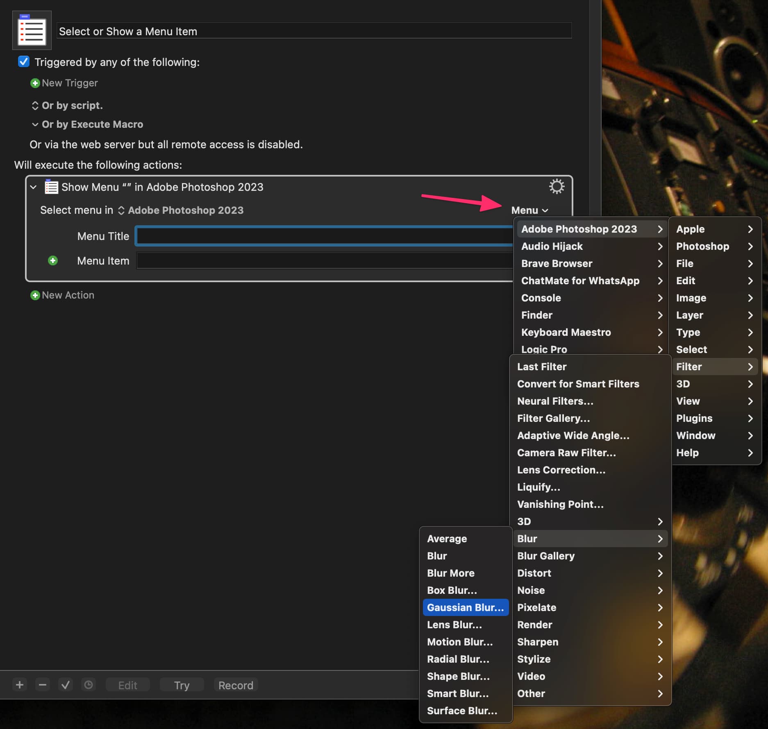Viewport: 768px width, 729px height.
Task: Select Lens Blur… menu item
Action: [x=466, y=625]
